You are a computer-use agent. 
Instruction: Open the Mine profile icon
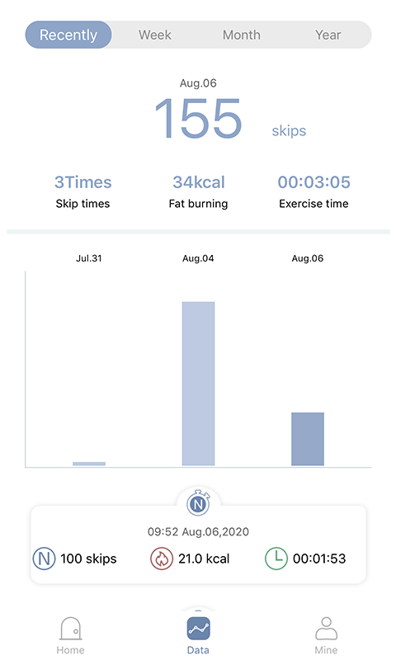point(326,629)
